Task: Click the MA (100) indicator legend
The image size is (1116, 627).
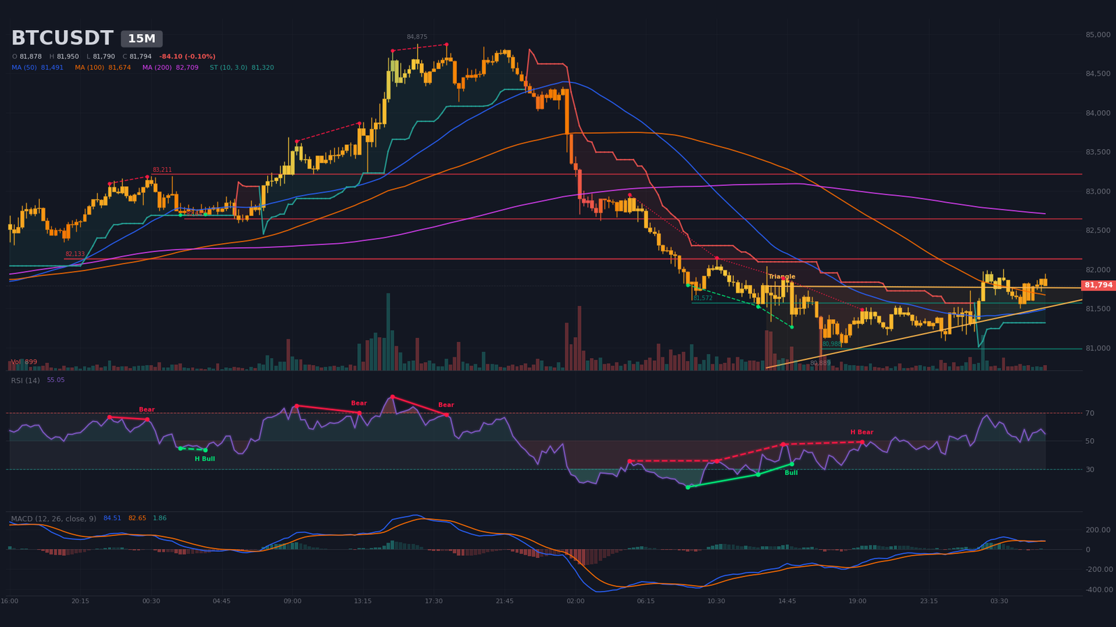Action: pos(103,68)
